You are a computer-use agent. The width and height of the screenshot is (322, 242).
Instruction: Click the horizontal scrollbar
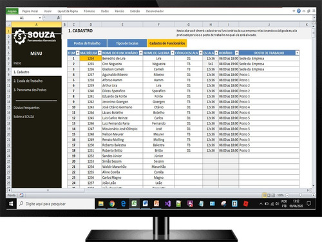coord(48,190)
